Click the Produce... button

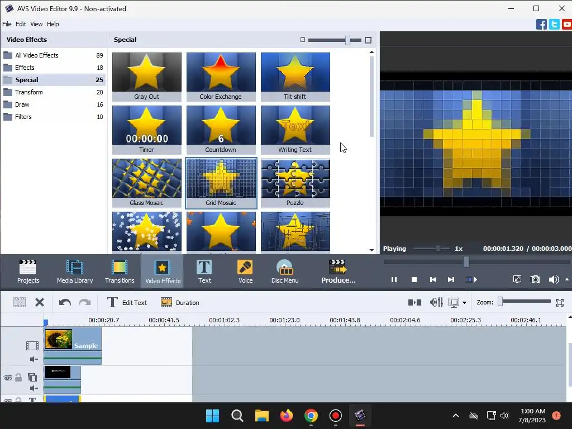tap(338, 271)
